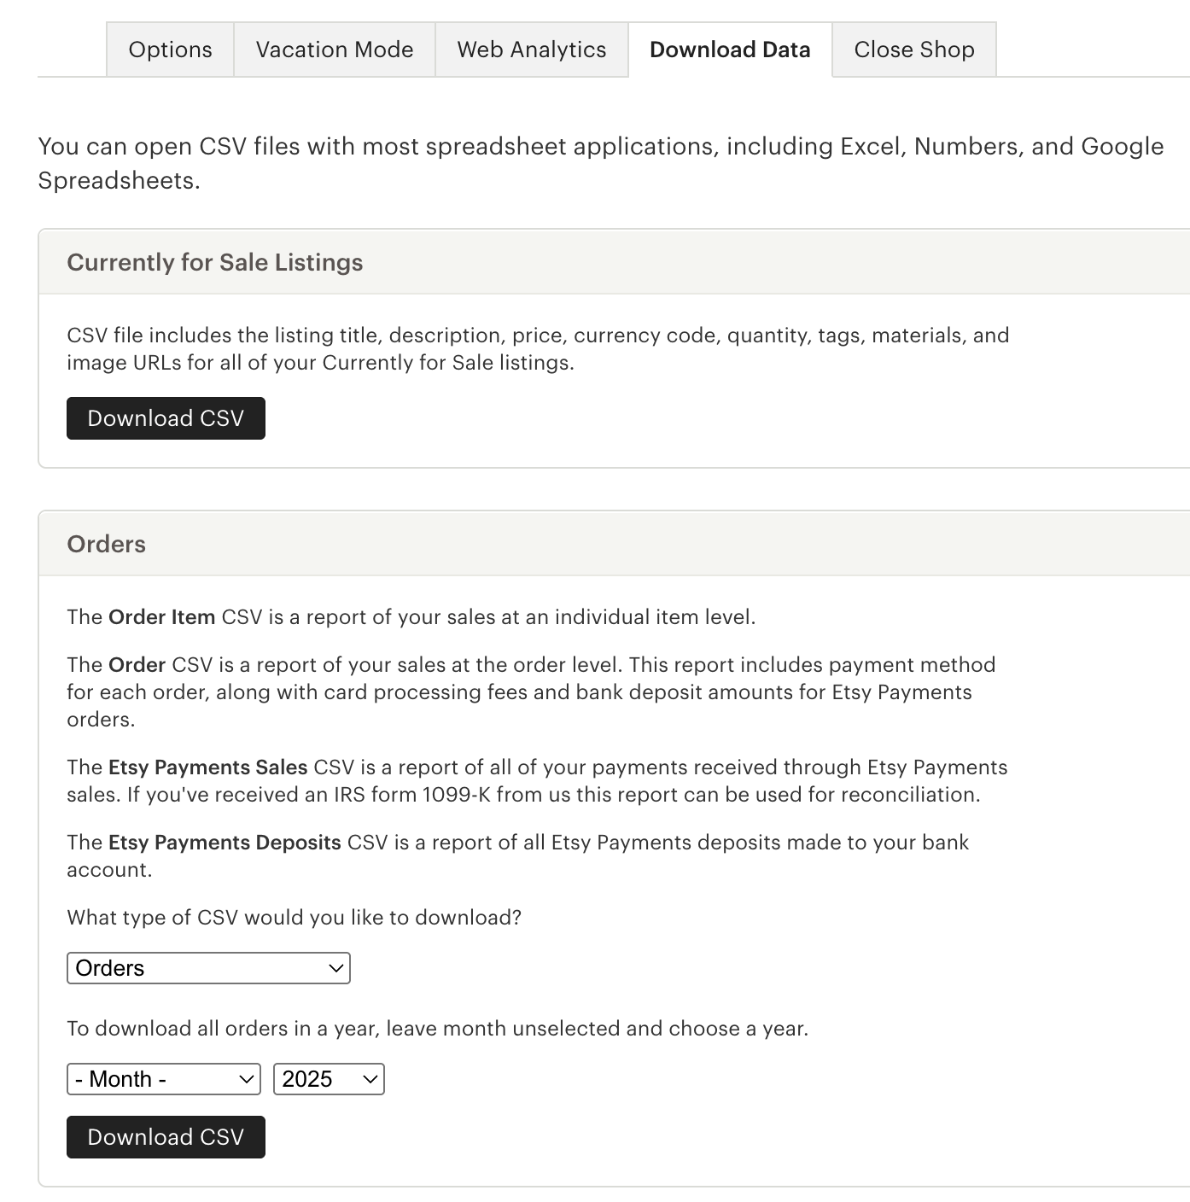Image resolution: width=1190 pixels, height=1202 pixels.
Task: Click the Orders section heading
Action: point(107,544)
